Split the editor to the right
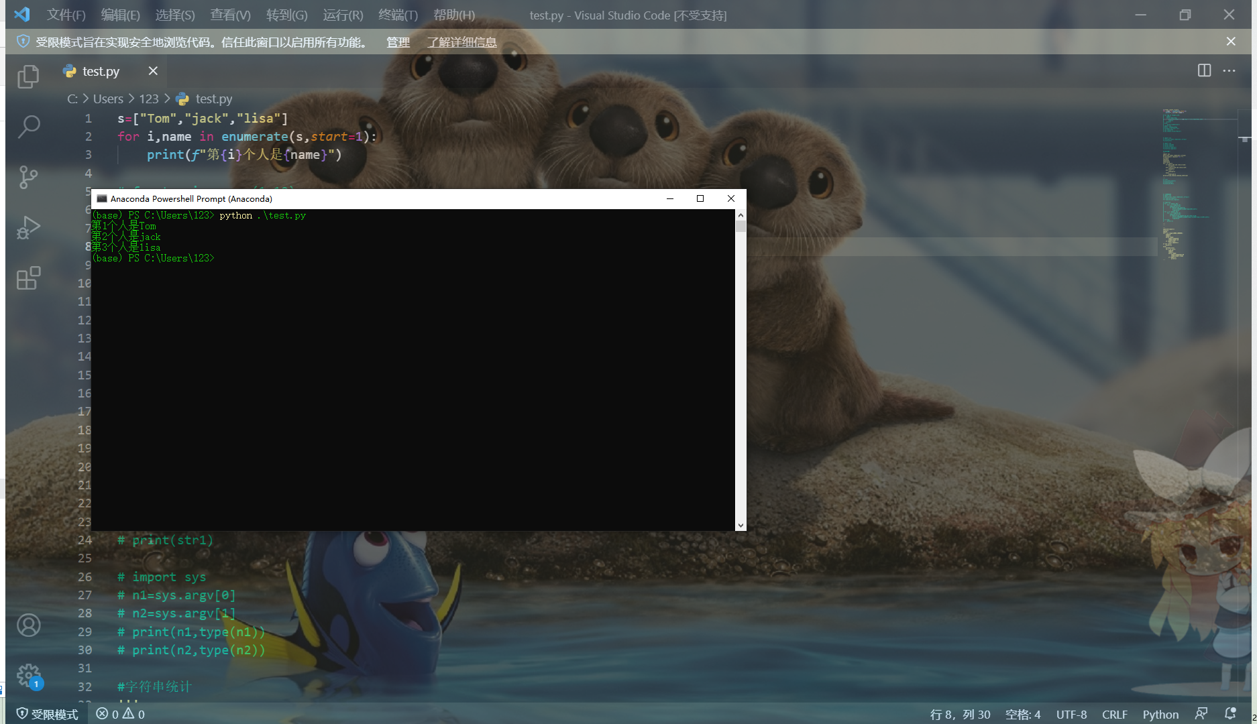1257x724 pixels. tap(1204, 70)
